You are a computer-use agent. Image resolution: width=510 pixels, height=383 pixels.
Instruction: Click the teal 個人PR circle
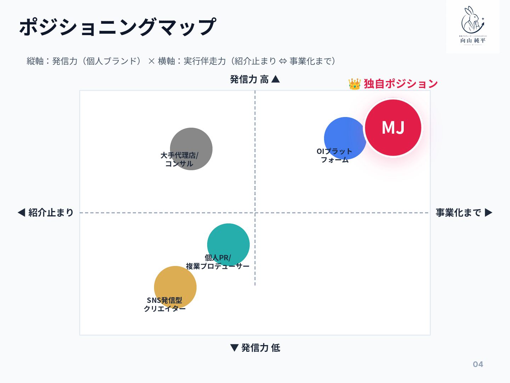point(228,245)
